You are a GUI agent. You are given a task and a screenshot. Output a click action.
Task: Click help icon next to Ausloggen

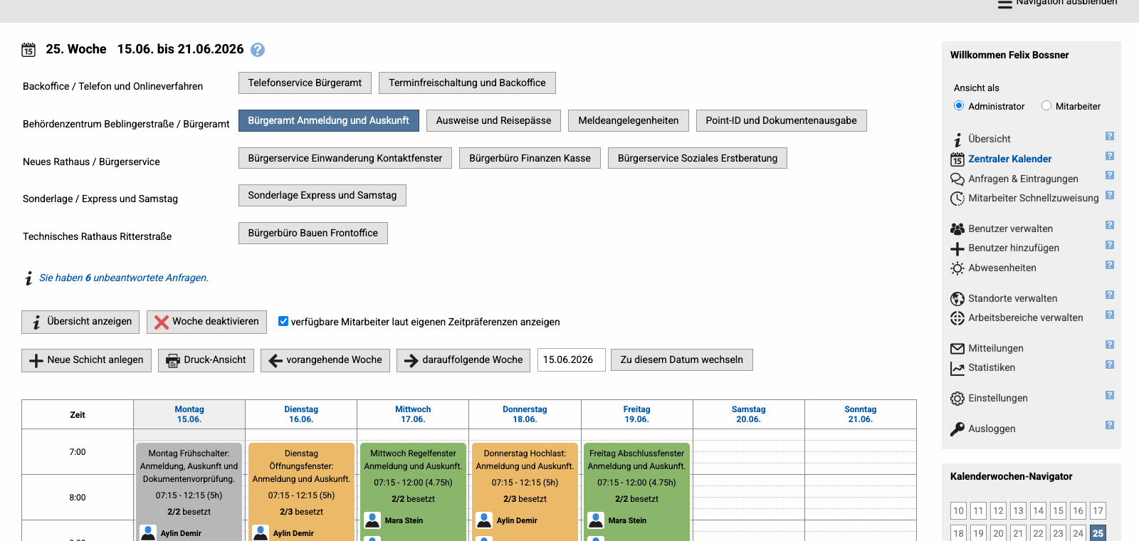pyautogui.click(x=1110, y=425)
